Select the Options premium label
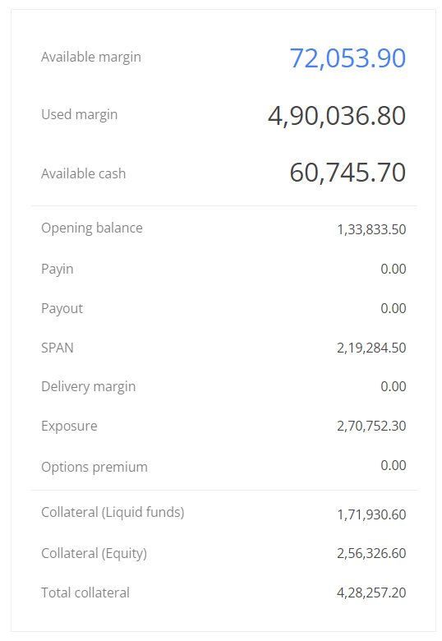This screenshot has height=641, width=442. tap(94, 468)
